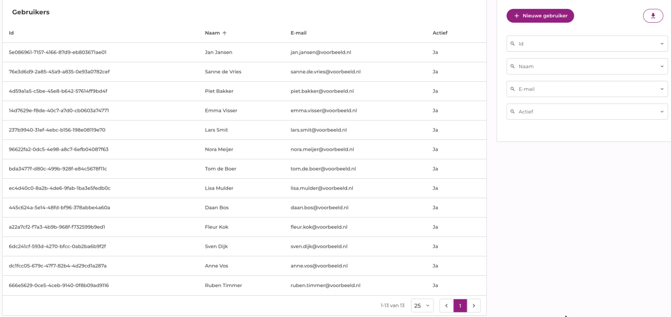Expand the Actief filter dropdown chevron
Screen dimensions: 671x317
tap(662, 112)
